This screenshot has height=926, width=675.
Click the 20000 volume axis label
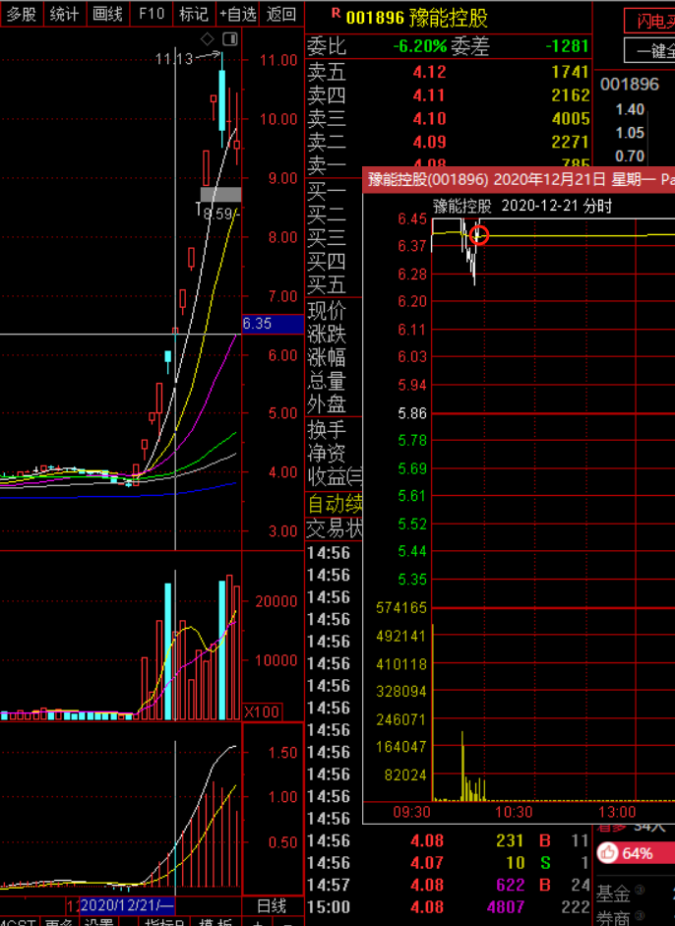[276, 601]
